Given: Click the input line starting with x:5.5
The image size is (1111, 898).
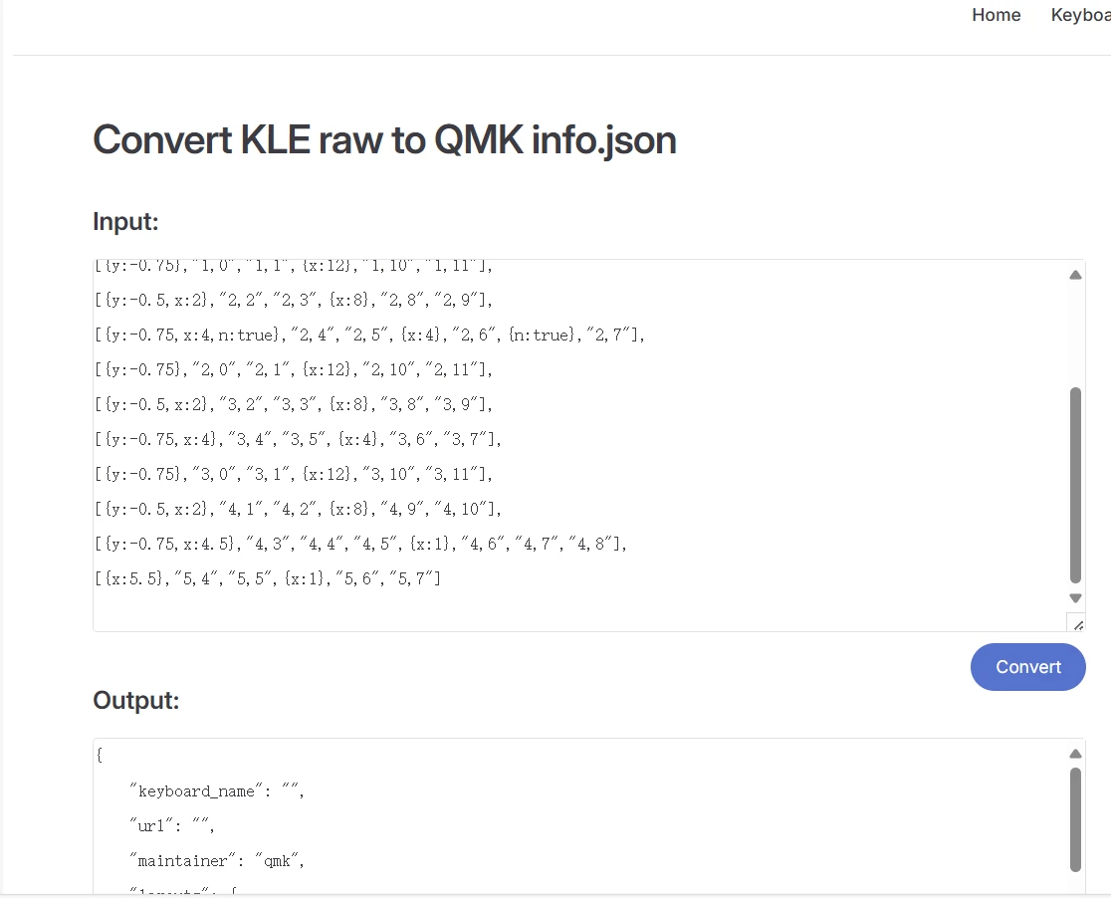Looking at the screenshot, I should [x=269, y=578].
